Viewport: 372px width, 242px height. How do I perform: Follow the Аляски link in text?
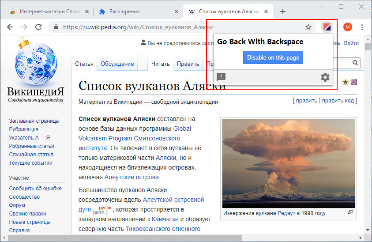(166, 158)
